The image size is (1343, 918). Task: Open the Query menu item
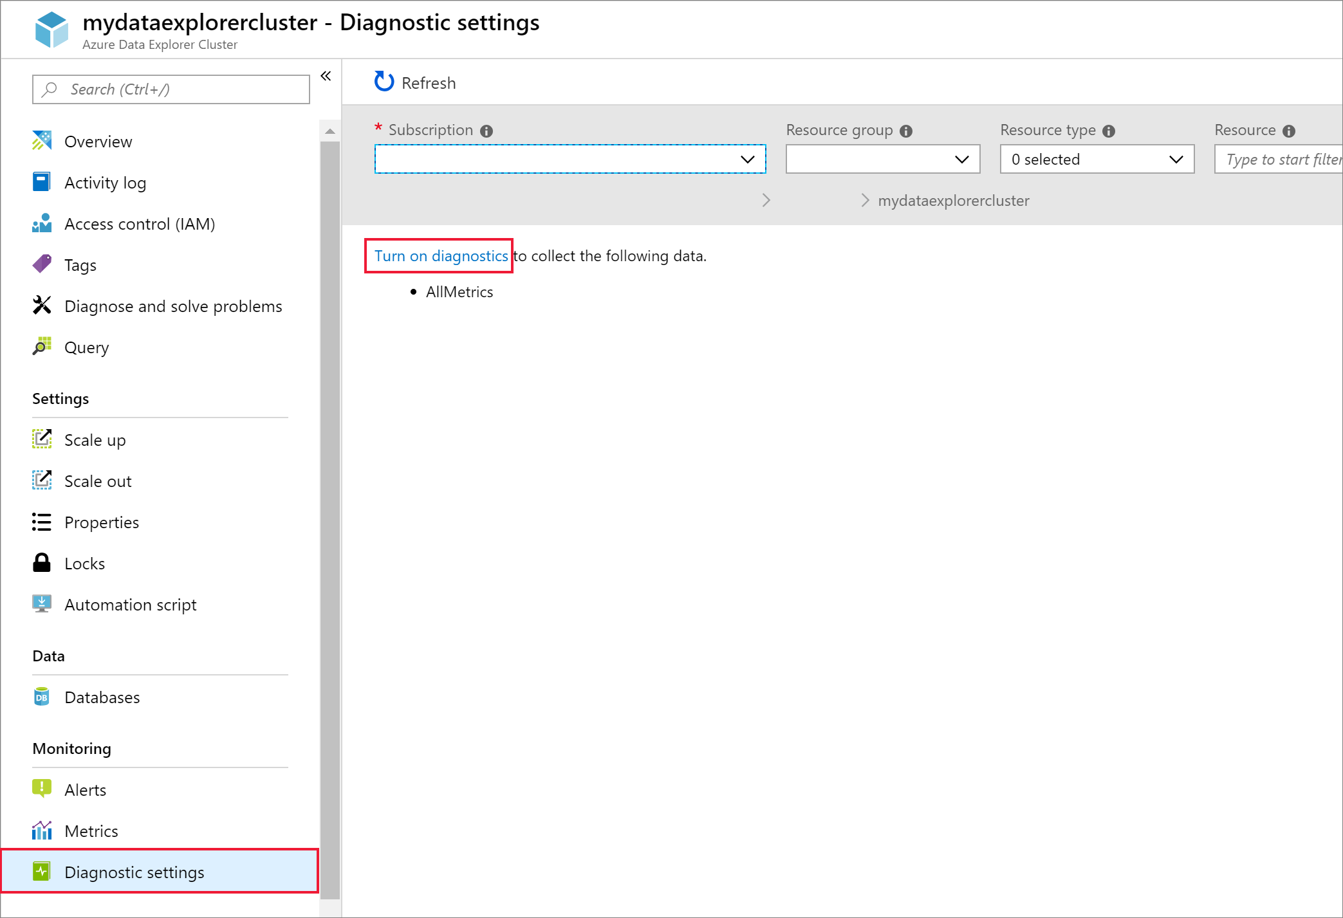(85, 347)
